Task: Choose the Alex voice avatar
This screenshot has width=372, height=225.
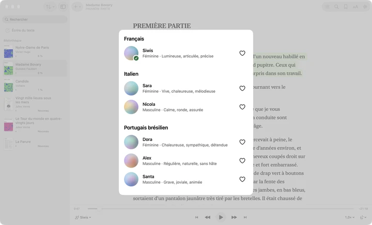Action: click(131, 161)
